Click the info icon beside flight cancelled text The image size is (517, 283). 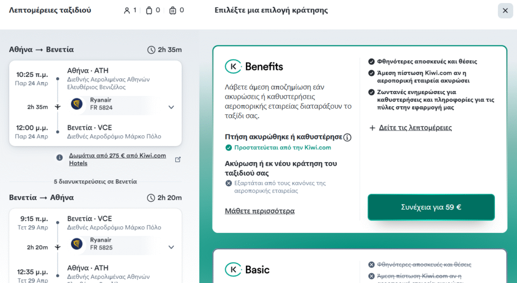tap(347, 137)
